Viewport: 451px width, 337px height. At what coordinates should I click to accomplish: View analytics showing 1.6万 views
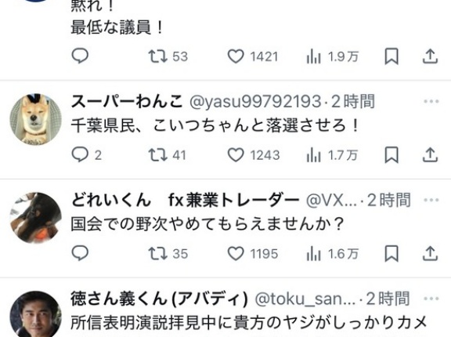tap(333, 254)
